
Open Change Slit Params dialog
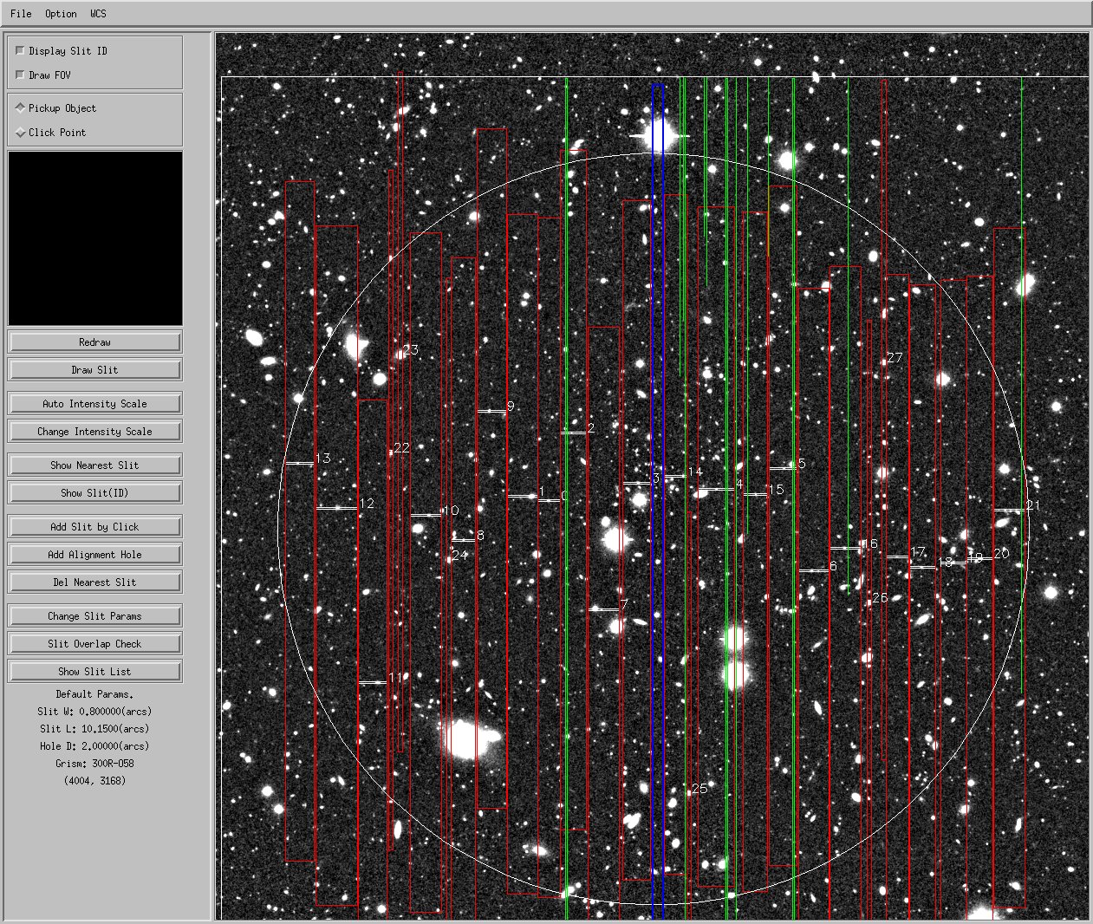(x=94, y=615)
